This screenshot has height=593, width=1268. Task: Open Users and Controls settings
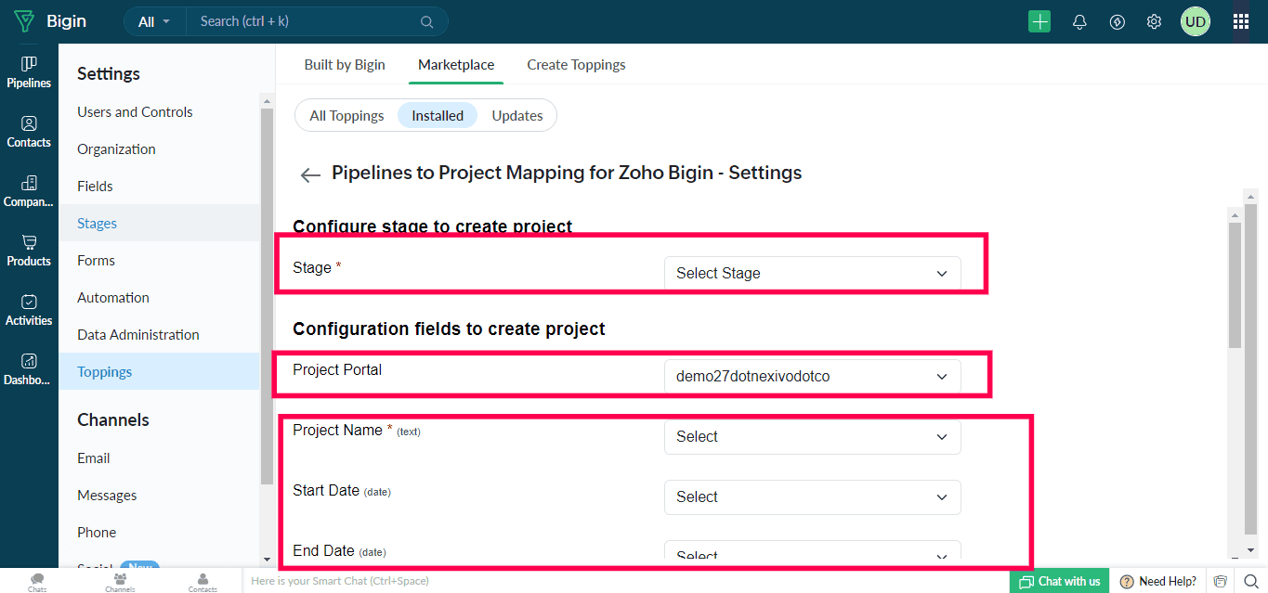click(159, 111)
